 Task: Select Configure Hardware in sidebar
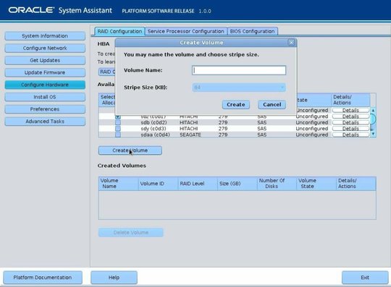45,85
